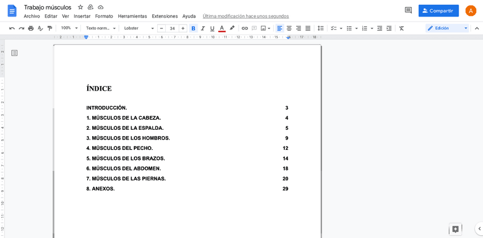Viewport: 483px width, 238px height.
Task: Open the comment history icon
Action: pos(408,10)
